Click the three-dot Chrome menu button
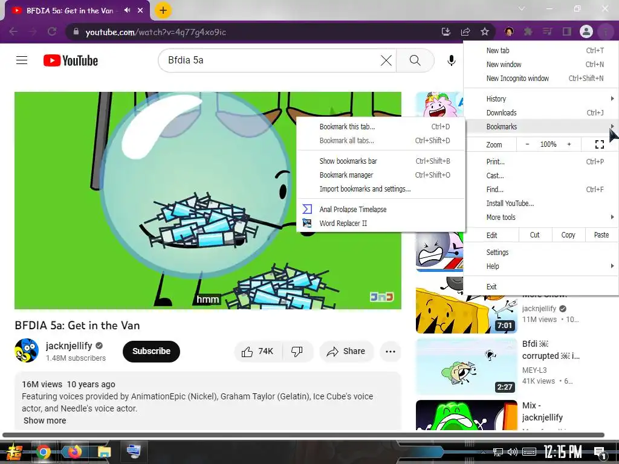619x464 pixels. (605, 31)
